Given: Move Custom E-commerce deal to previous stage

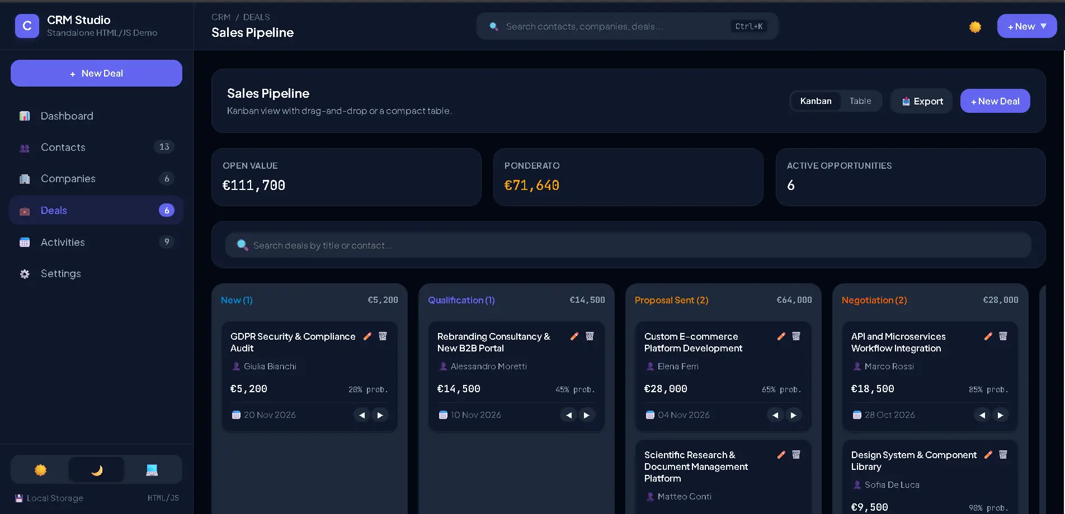Looking at the screenshot, I should point(775,415).
